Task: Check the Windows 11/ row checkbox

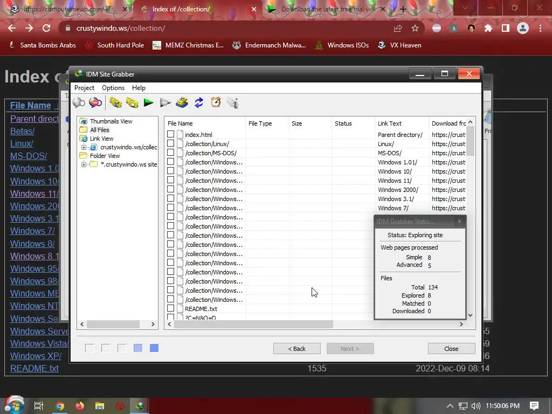Action: [171, 180]
